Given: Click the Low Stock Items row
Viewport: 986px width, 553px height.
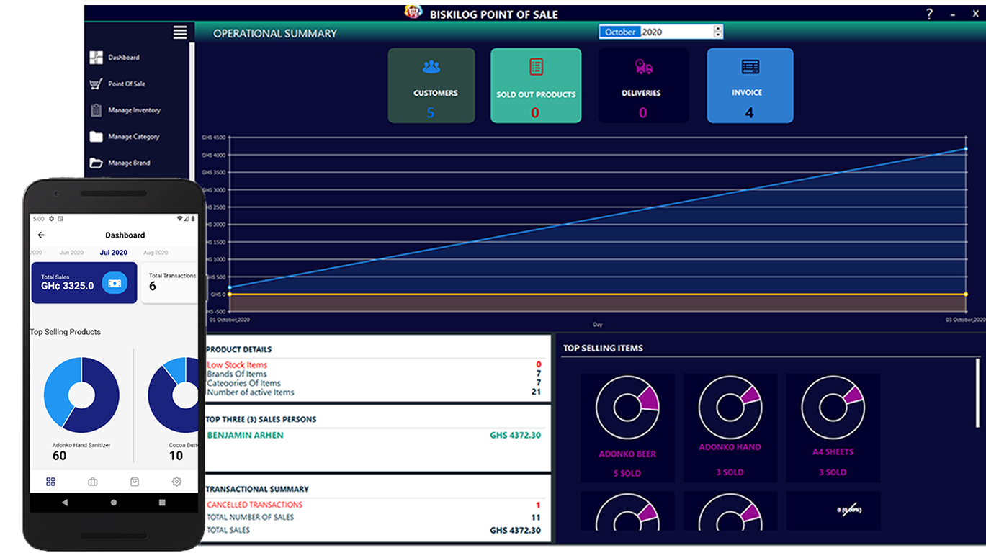Looking at the screenshot, I should pos(375,365).
